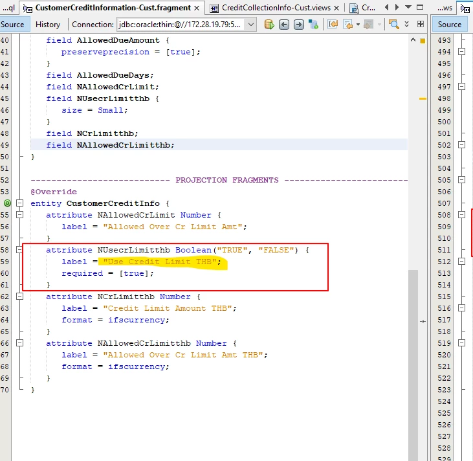Collapse fold marker at line 502 in right editor
Image resolution: width=473 pixels, height=461 pixels.
tap(461, 145)
